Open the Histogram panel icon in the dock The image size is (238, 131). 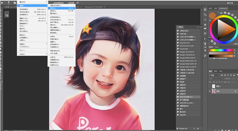[x=205, y=28]
